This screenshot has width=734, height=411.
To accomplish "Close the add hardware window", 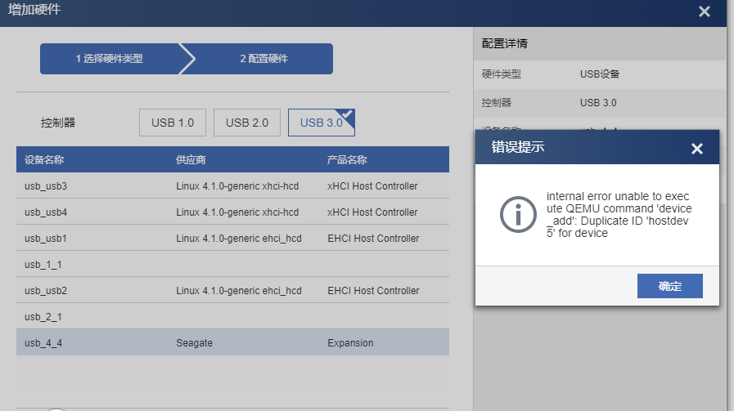I will 705,11.
